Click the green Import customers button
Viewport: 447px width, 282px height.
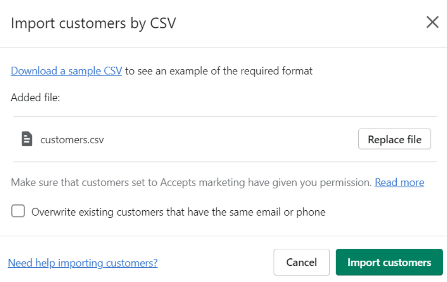click(x=389, y=263)
